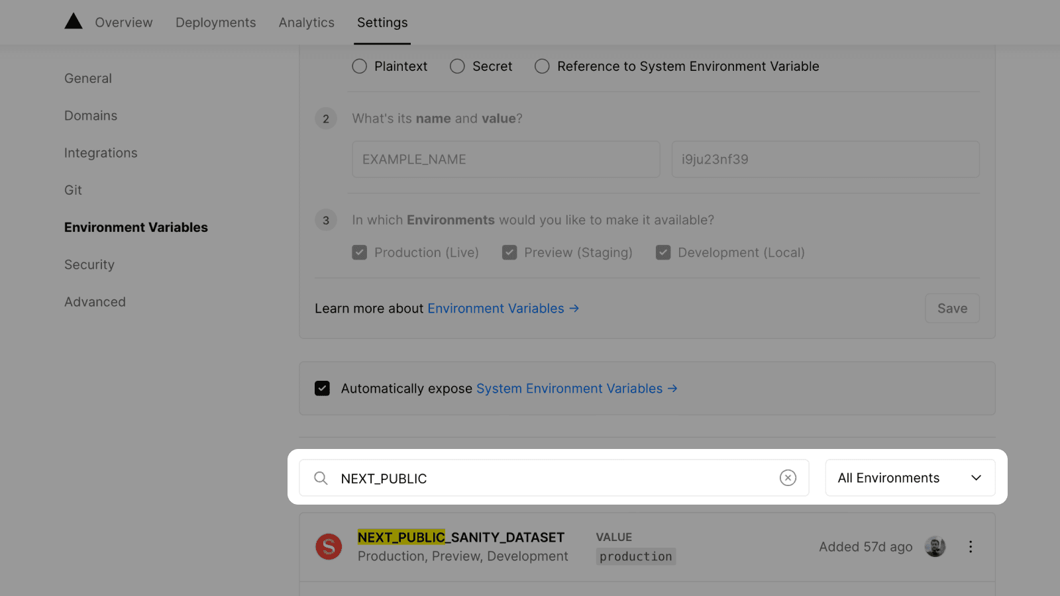Select the Plaintext radio option

tap(360, 66)
